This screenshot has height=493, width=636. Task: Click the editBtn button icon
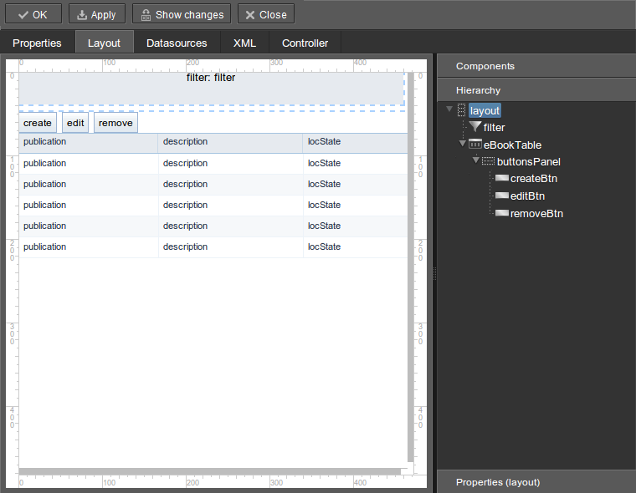tap(502, 196)
